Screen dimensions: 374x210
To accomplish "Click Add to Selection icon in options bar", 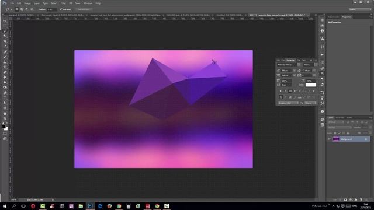I will 22,9.
